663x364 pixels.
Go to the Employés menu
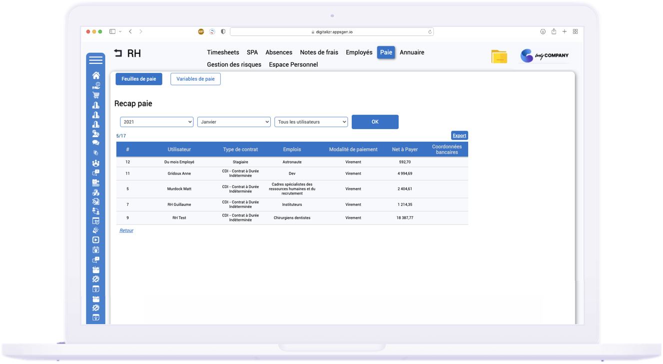tap(359, 52)
